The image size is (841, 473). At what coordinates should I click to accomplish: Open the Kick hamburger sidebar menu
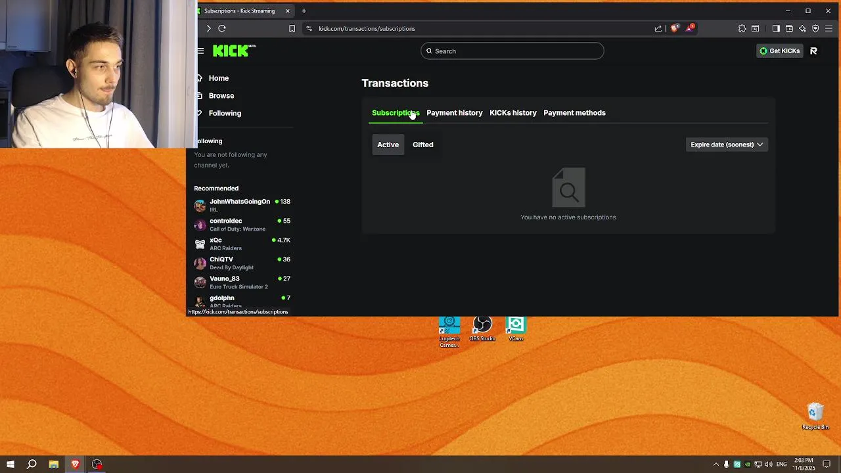[x=200, y=51]
